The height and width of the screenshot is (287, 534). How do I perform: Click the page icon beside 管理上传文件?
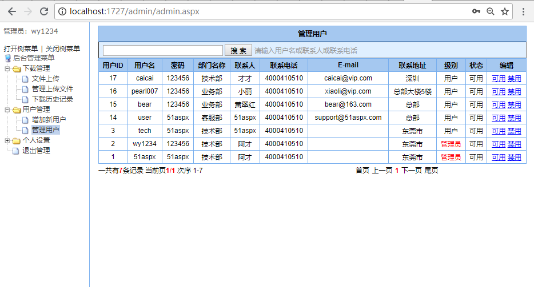(x=25, y=89)
